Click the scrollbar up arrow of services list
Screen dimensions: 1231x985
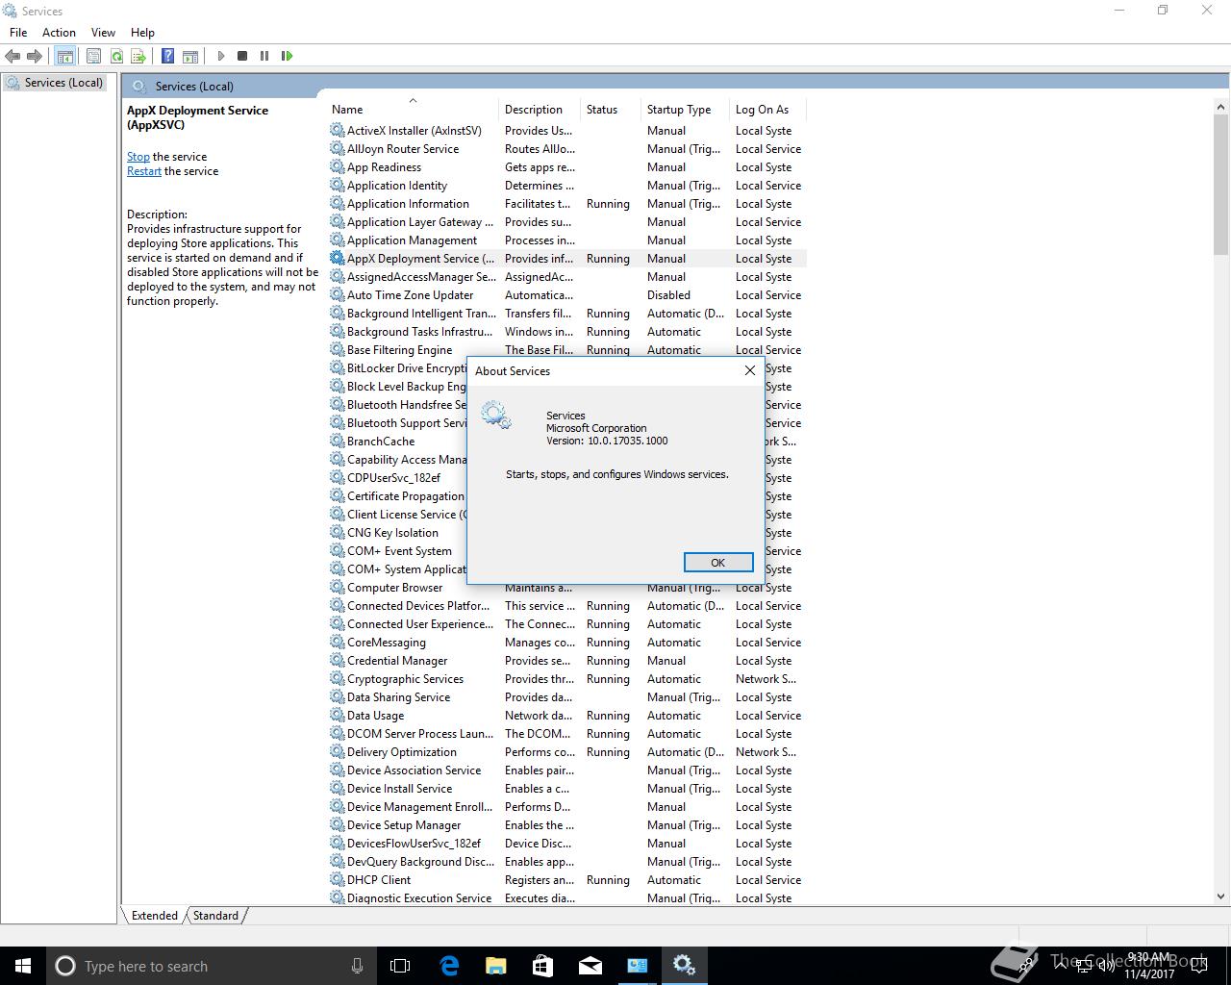pyautogui.click(x=1221, y=106)
